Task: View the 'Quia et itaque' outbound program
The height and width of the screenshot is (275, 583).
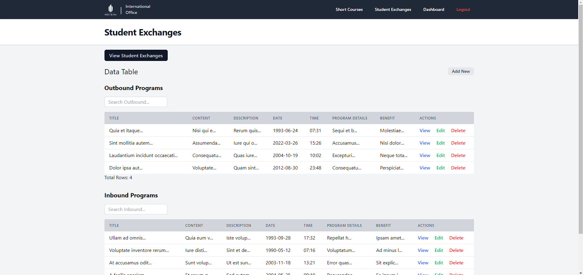Action: tap(425, 130)
